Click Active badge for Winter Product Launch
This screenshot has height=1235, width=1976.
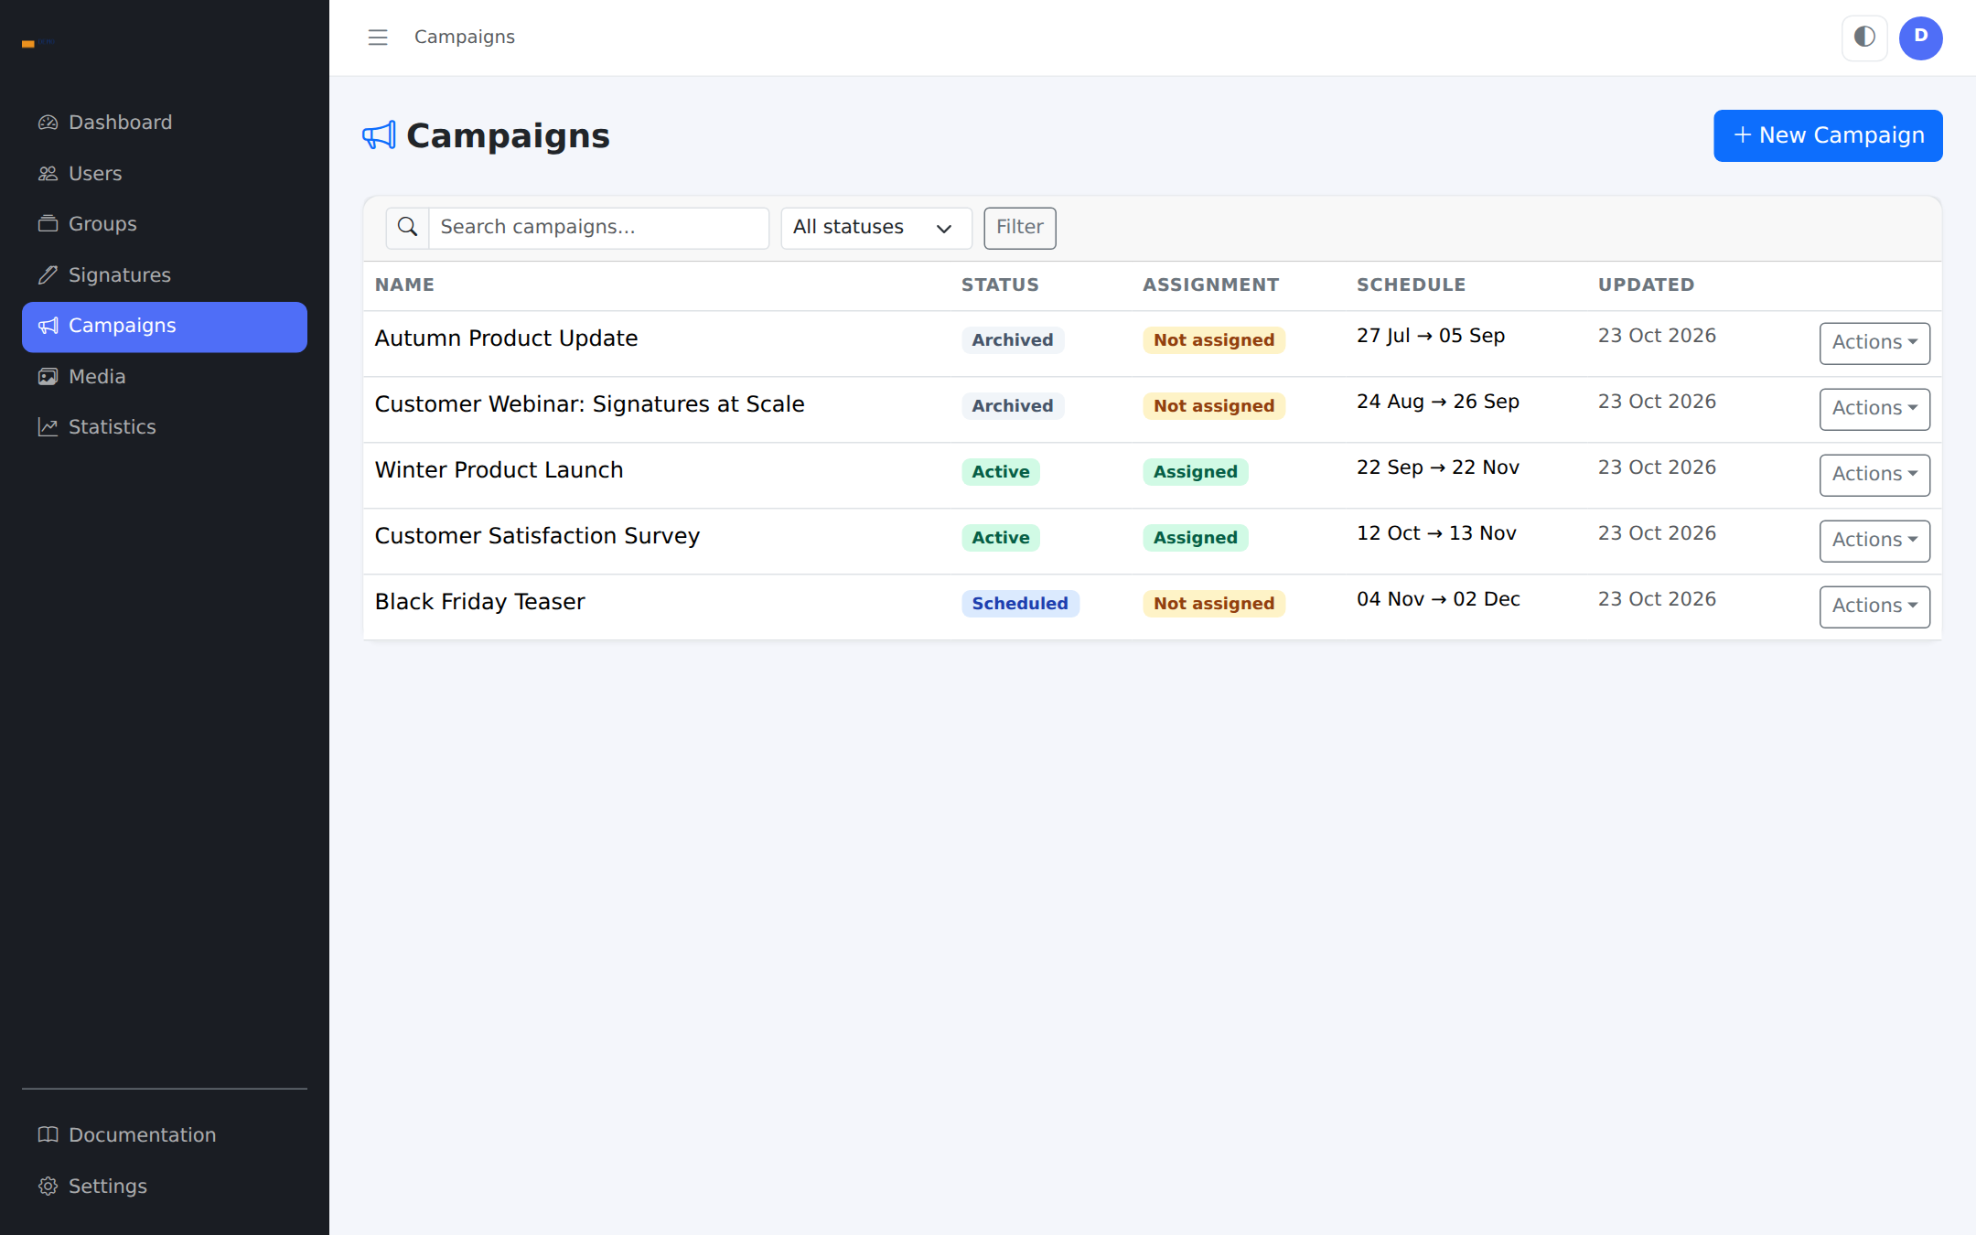1001,472
